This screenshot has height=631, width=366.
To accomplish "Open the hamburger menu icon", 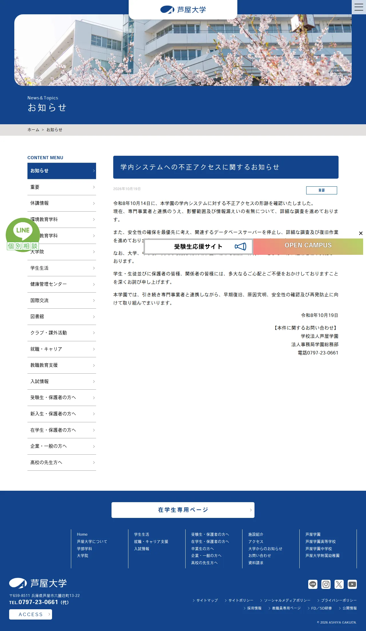I will tap(359, 7).
